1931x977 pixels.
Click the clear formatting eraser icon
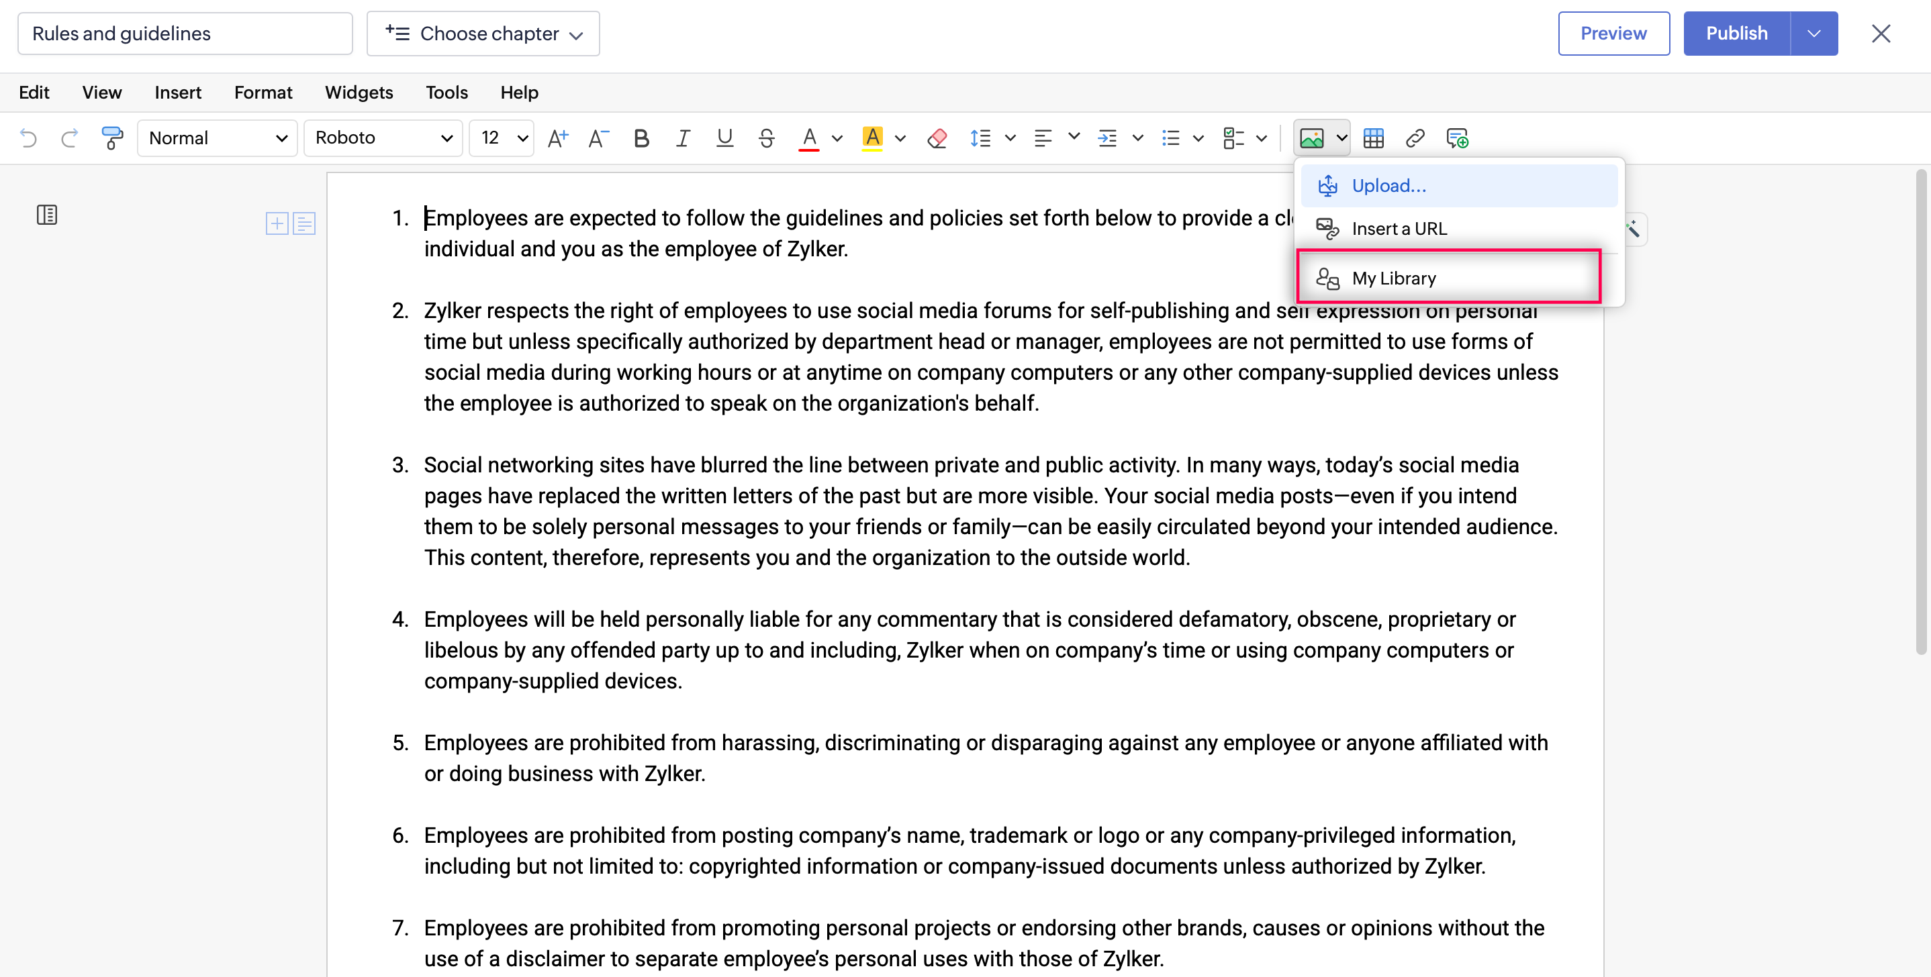[x=937, y=138]
